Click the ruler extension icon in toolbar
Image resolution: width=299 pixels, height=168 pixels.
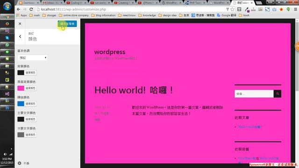pyautogui.click(x=253, y=9)
